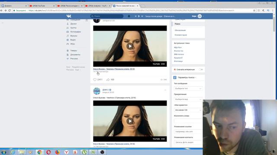The width and height of the screenshot is (277, 155).
Task: Open the ДОМ 2 community avatar
Action: (97, 91)
